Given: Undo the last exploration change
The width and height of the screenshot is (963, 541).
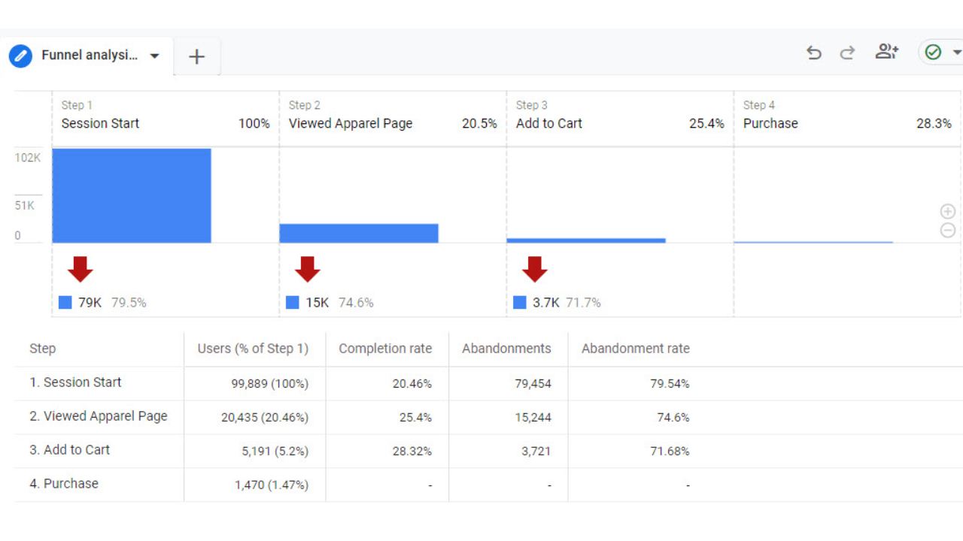Looking at the screenshot, I should coord(813,53).
